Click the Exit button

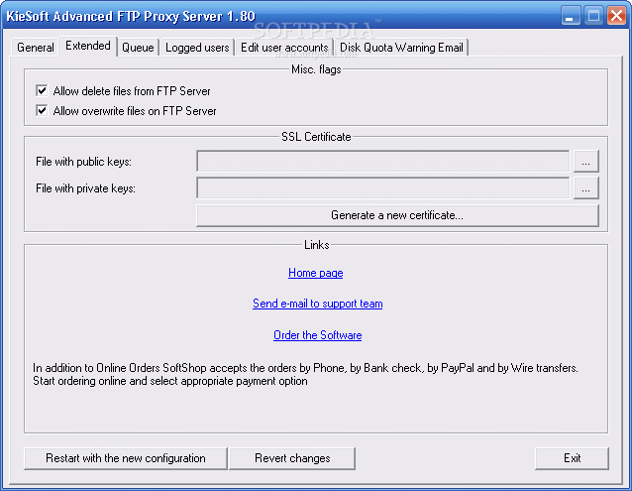click(572, 458)
